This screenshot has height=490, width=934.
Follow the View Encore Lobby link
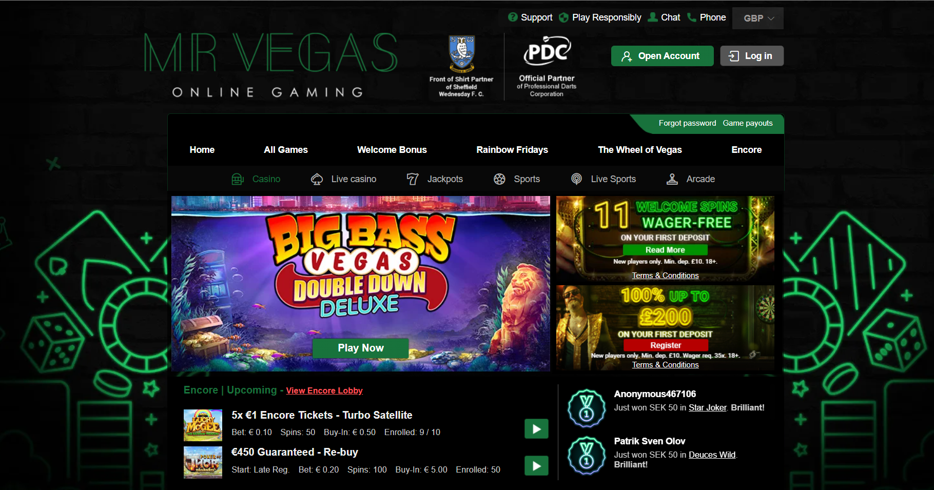[324, 390]
